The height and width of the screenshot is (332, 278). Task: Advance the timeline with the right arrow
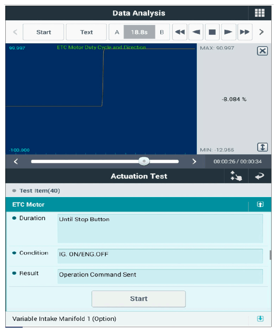(194, 161)
